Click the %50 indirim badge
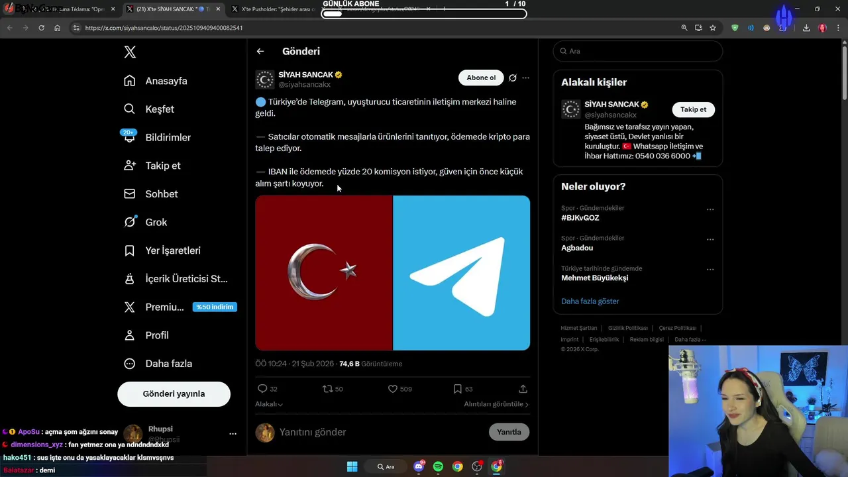 point(215,307)
